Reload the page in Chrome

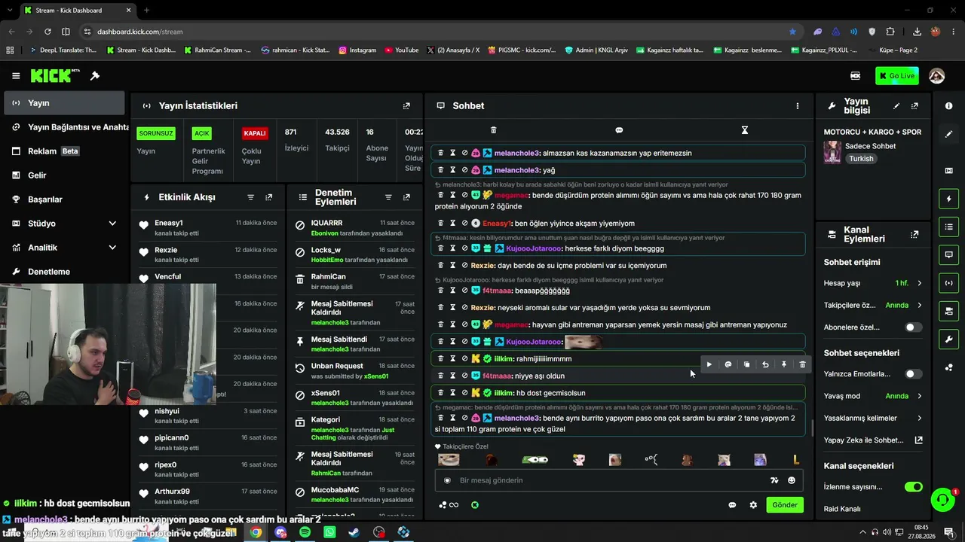(x=47, y=32)
